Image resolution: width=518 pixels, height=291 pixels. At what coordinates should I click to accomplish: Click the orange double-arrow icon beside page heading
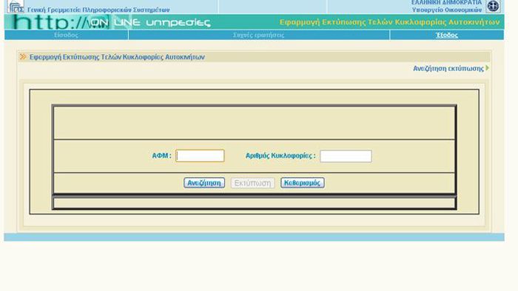click(x=23, y=57)
